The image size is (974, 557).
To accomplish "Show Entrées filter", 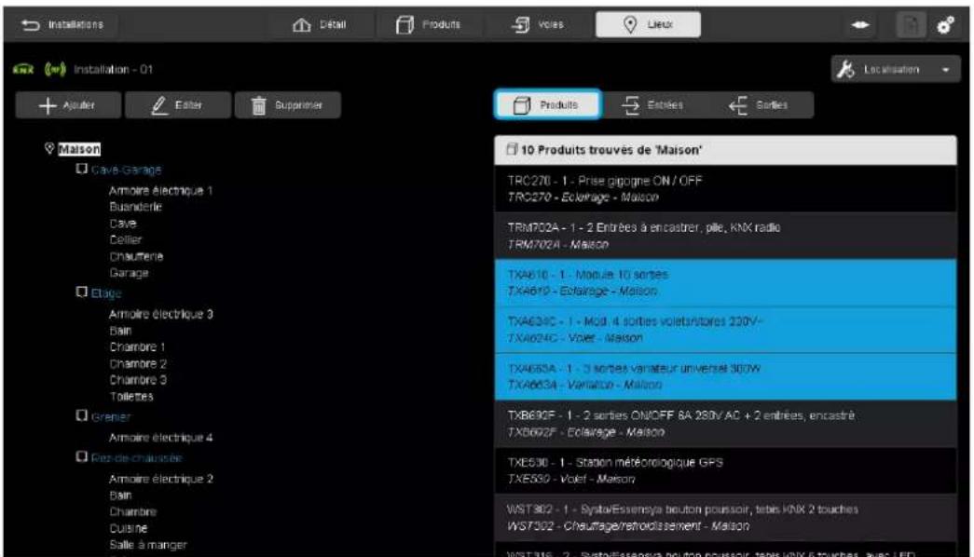I will click(x=653, y=105).
